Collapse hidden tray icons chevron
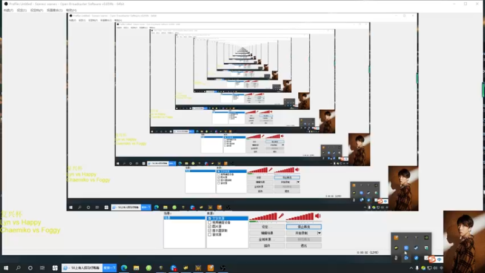485x273 pixels. (411, 268)
